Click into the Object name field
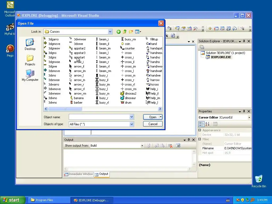Image resolution: width=272 pixels, height=204 pixels. click(99, 117)
